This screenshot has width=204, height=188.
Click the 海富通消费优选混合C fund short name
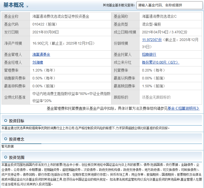coord(159,16)
